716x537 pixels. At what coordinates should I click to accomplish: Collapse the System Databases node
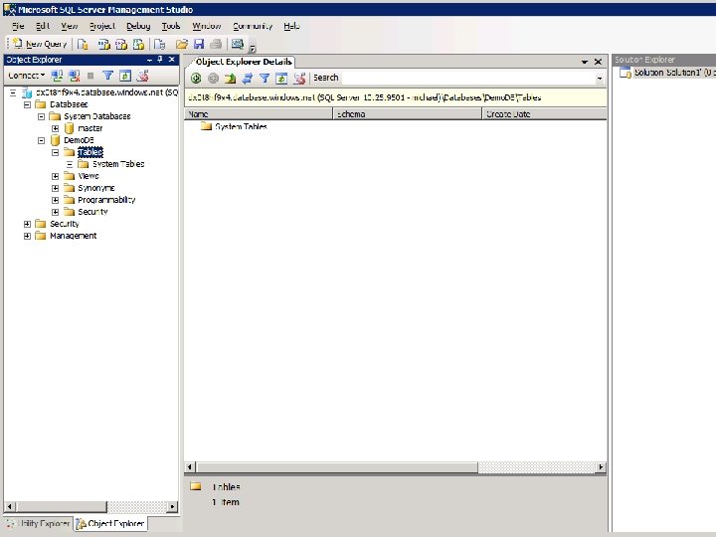click(x=41, y=116)
